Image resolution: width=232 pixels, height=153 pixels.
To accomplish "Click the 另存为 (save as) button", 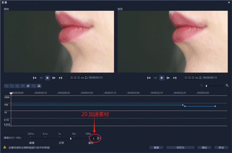I will click(180, 148).
